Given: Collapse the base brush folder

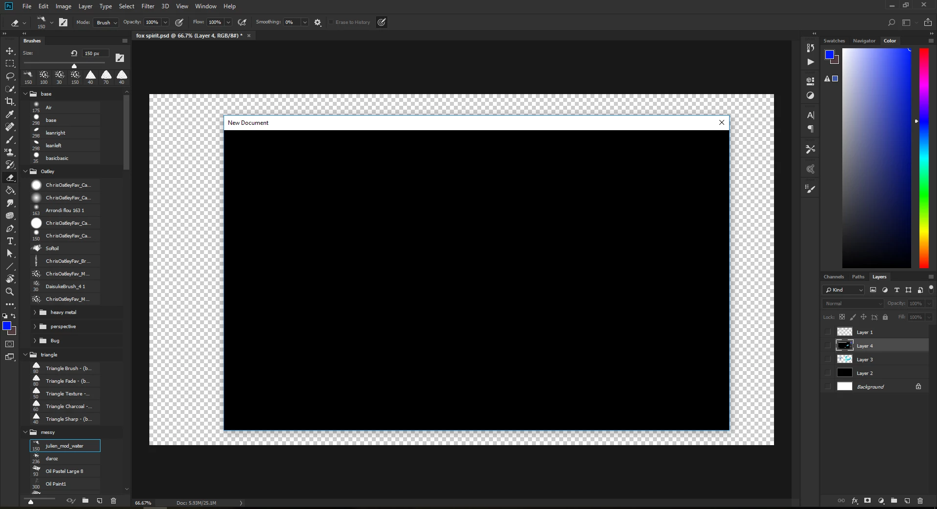Looking at the screenshot, I should coord(25,94).
